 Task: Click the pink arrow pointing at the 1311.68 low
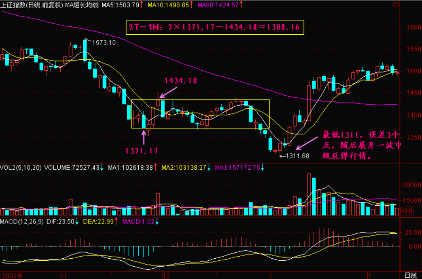tap(305, 144)
